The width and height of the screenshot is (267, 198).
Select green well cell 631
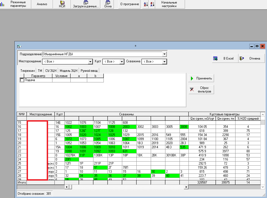[129, 151]
